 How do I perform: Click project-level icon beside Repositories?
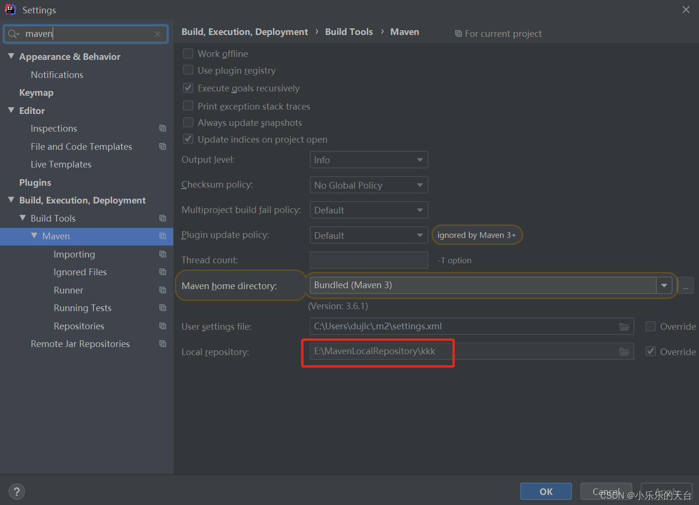tap(163, 326)
